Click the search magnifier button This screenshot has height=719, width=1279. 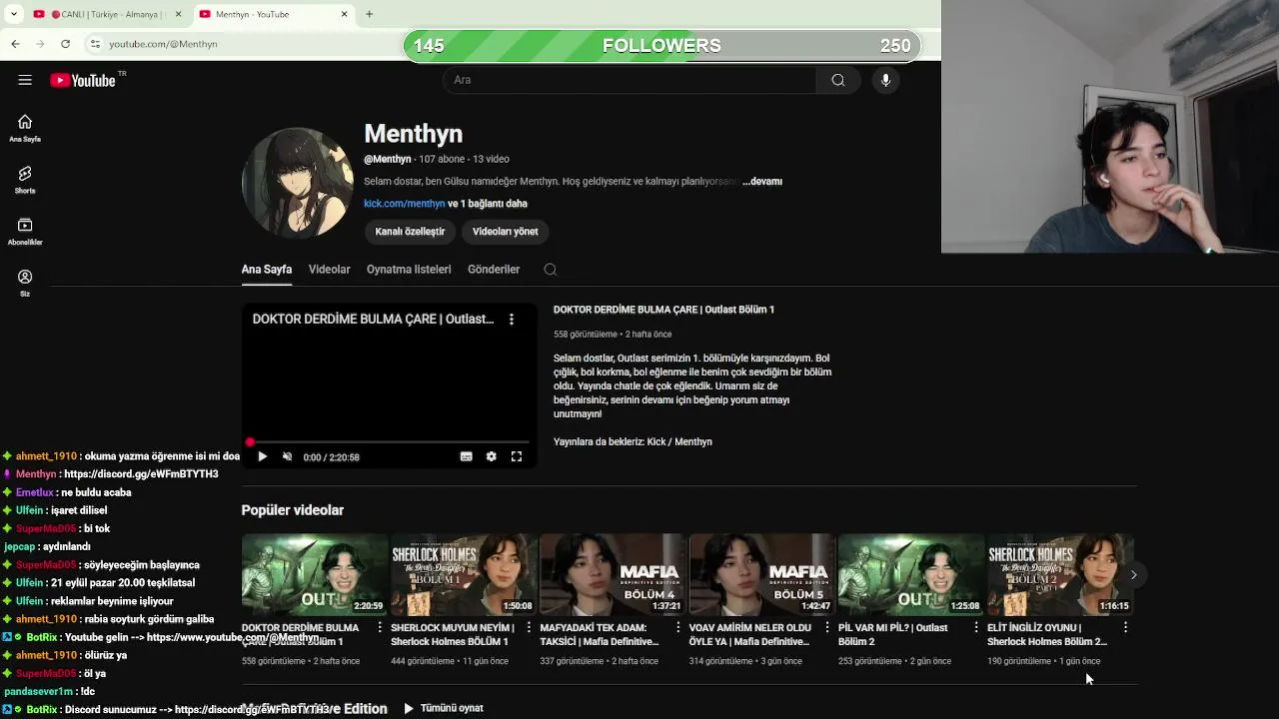click(838, 80)
